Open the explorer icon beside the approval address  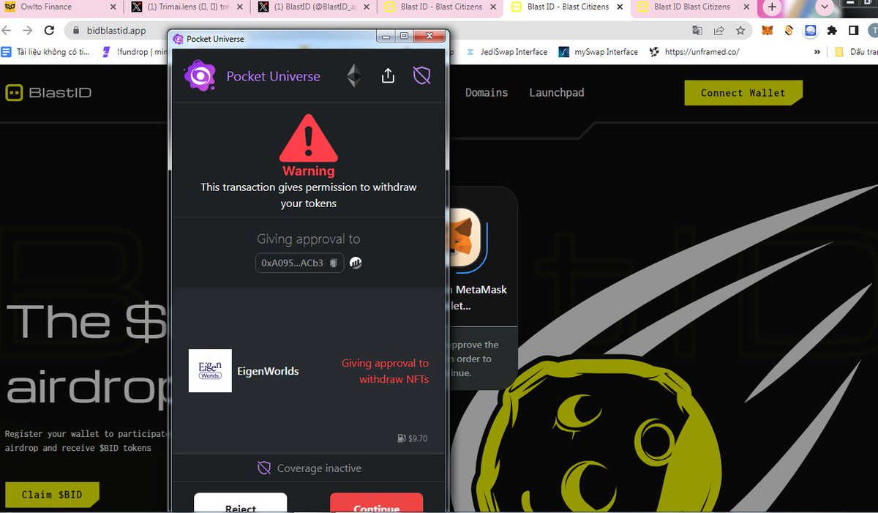click(x=356, y=263)
